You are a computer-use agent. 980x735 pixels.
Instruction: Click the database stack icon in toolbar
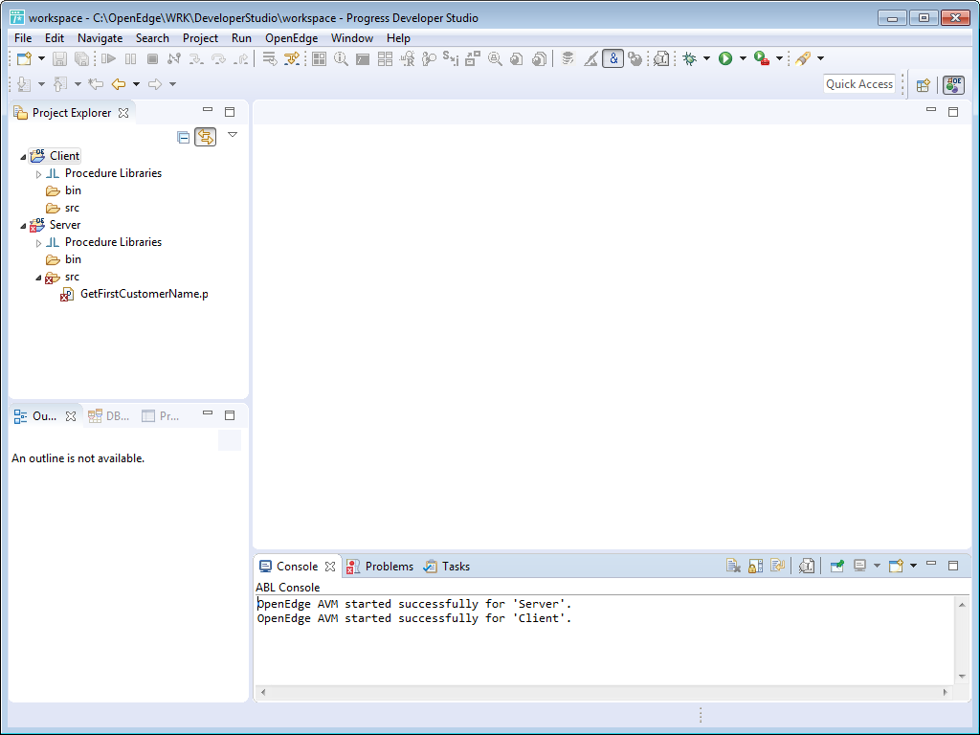(568, 58)
